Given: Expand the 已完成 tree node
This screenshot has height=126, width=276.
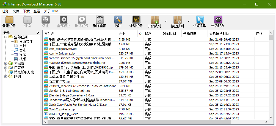Looking at the screenshot, I should coord(5,68).
